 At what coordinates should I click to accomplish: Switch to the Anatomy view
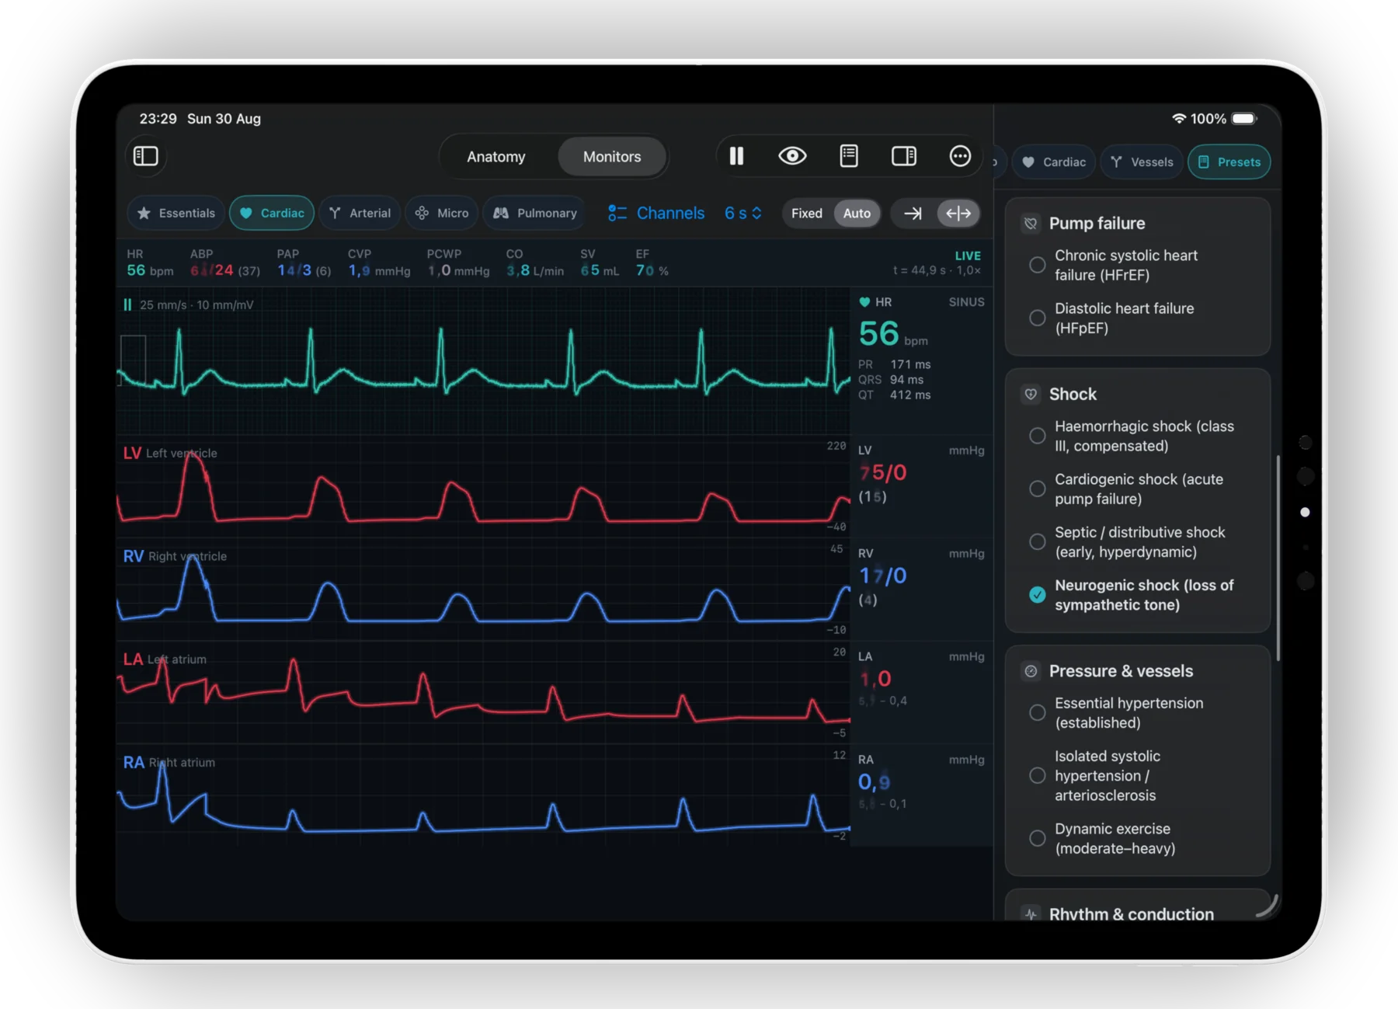496,157
